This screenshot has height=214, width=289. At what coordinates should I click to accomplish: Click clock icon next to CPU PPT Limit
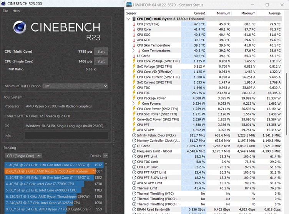click(x=134, y=157)
